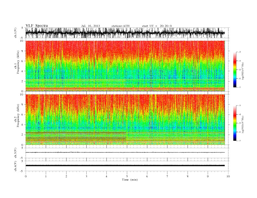Click the time axis tick label '3'
257x198 pixels.
(x=86, y=176)
